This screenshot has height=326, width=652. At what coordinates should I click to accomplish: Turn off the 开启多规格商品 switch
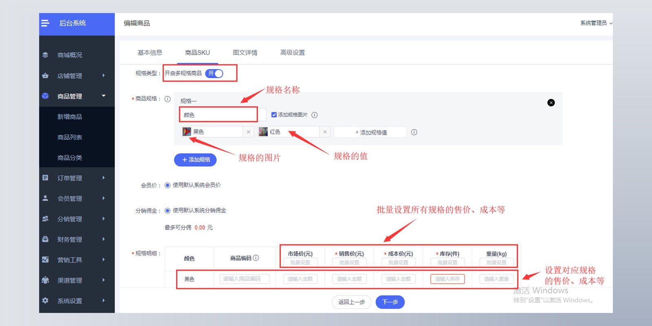coord(214,73)
